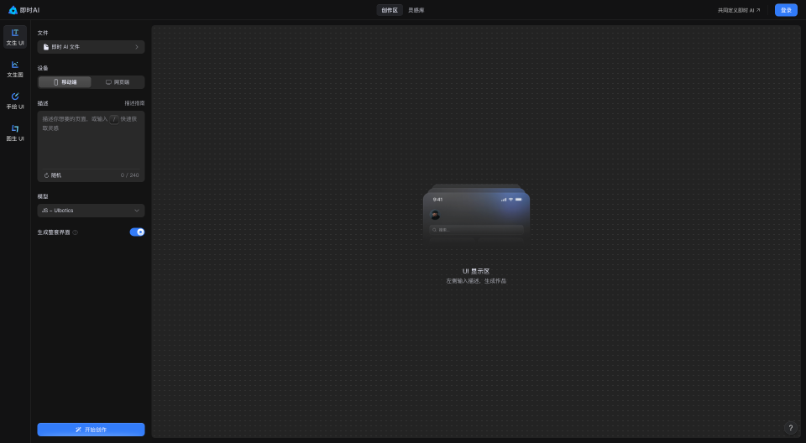Click the info icon beside 生成整套界面
Screen dimensions: 806x443
click(75, 232)
